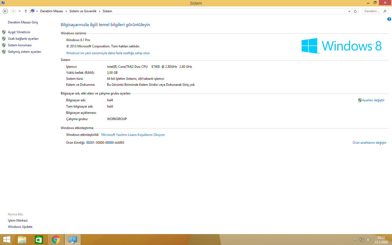The height and width of the screenshot is (245, 392).
Task: Click the Forward navigation arrow
Action: 13,11
